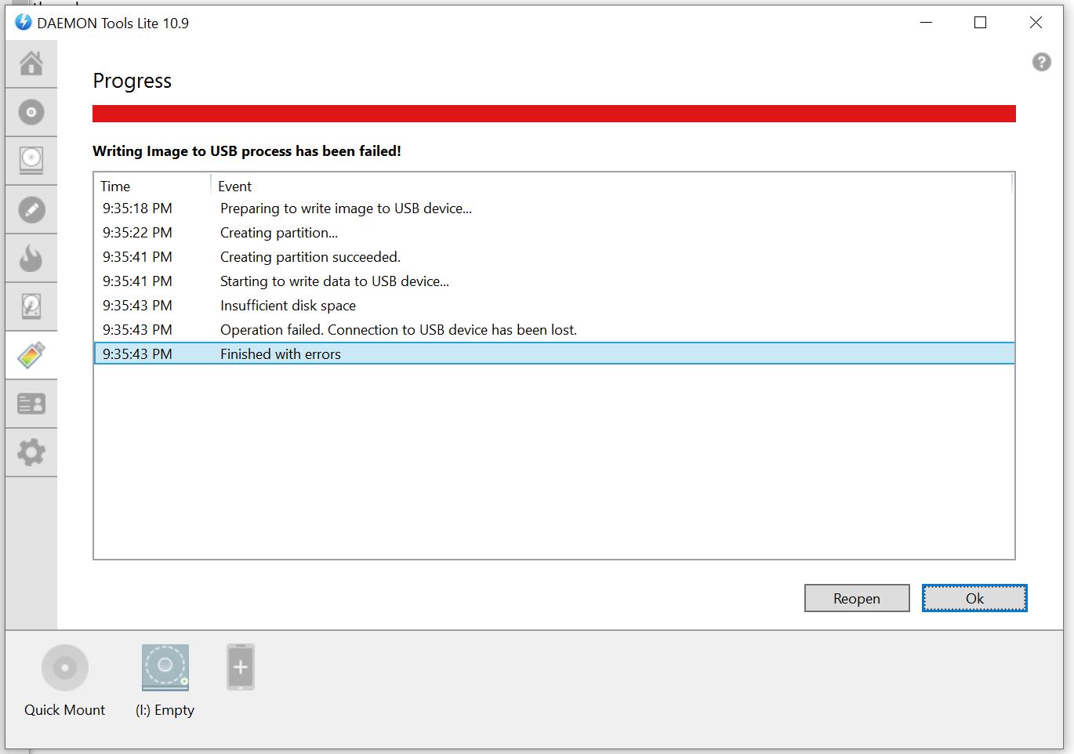Click the help question mark icon

click(1041, 62)
